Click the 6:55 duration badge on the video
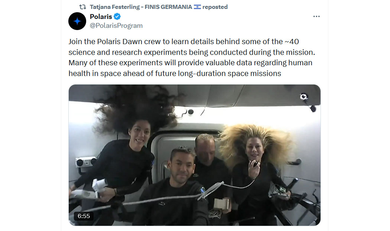The width and height of the screenshot is (390, 231). 84,216
